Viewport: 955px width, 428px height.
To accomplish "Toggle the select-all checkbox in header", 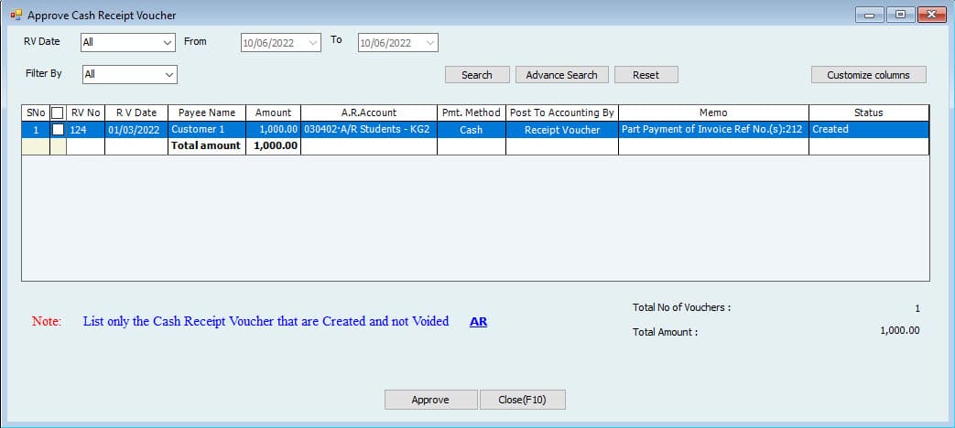I will [x=58, y=112].
